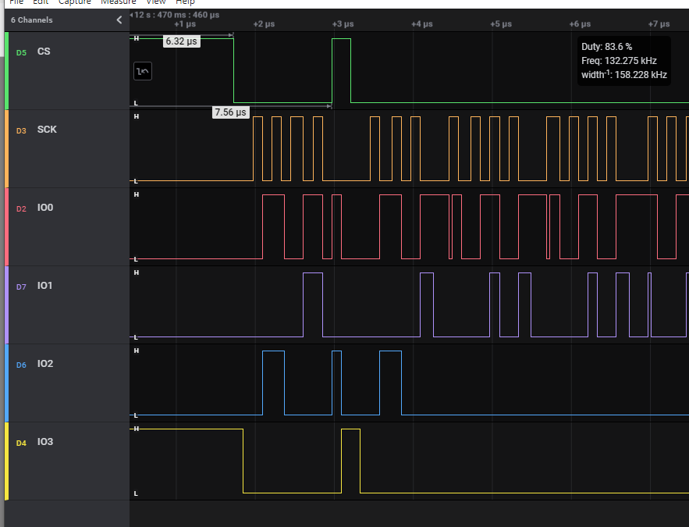Image resolution: width=689 pixels, height=527 pixels.
Task: Open the Edit menu
Action: 41,2
